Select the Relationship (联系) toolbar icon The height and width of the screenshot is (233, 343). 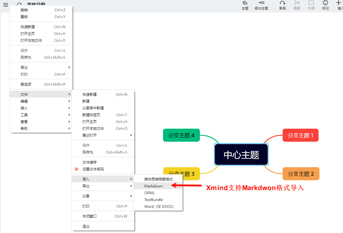pyautogui.click(x=282, y=3)
